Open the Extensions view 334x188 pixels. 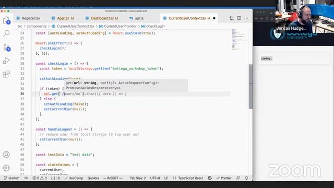[6, 74]
